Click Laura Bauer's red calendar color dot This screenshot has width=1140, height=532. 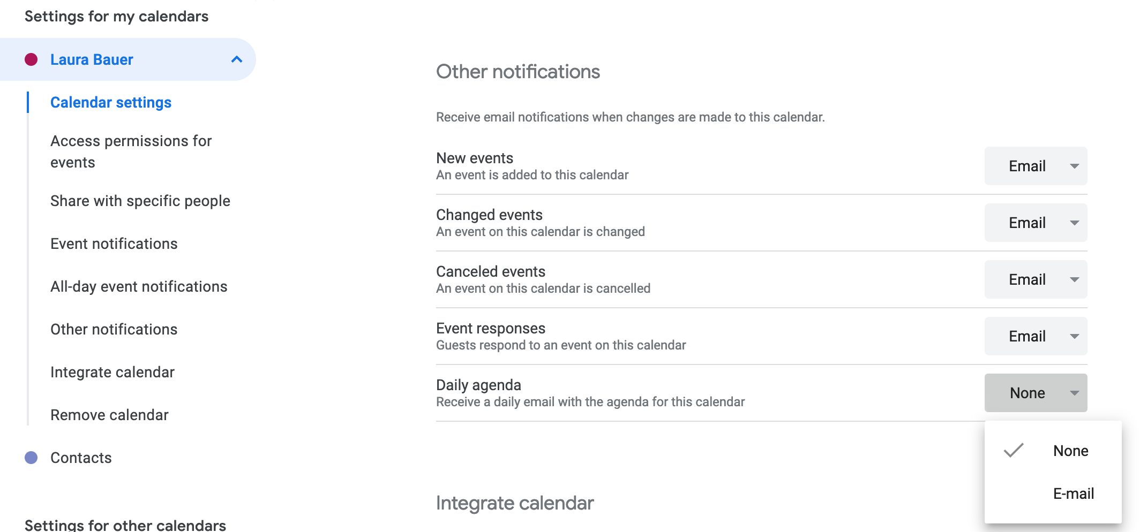[x=31, y=59]
